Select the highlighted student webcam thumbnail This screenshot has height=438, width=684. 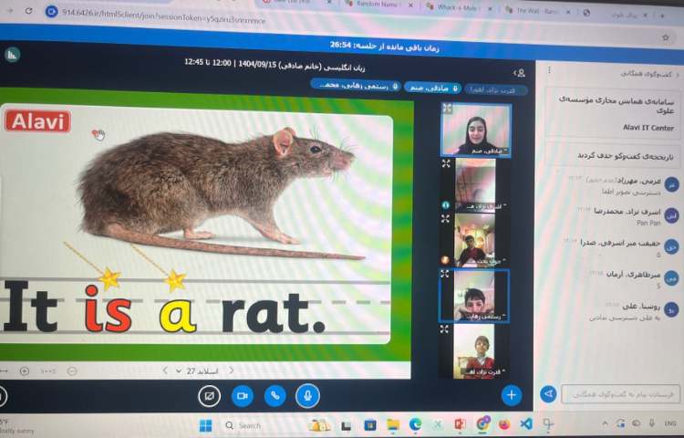474,297
